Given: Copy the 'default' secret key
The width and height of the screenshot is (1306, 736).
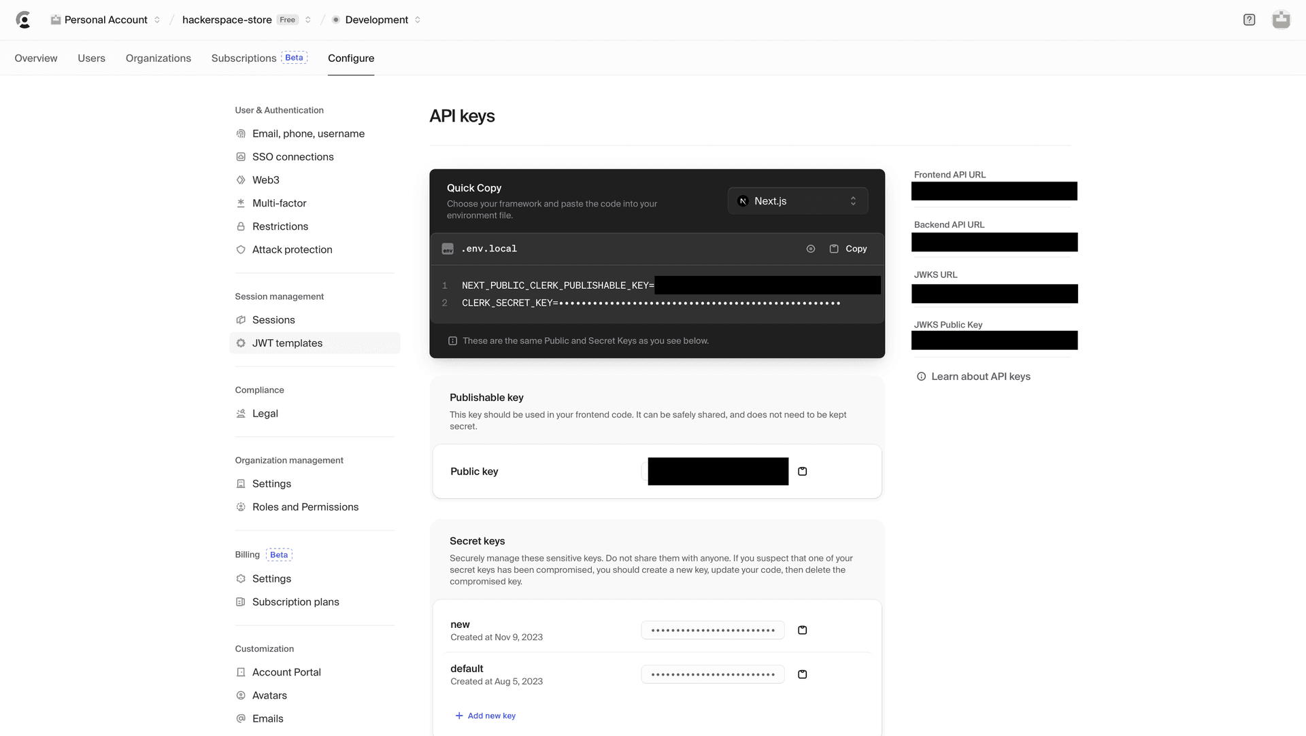Looking at the screenshot, I should (x=803, y=674).
